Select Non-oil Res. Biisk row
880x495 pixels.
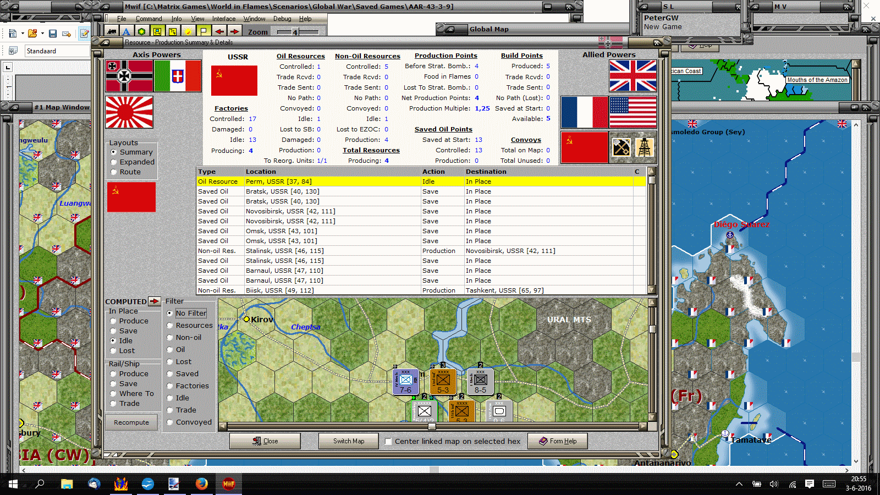click(x=421, y=290)
